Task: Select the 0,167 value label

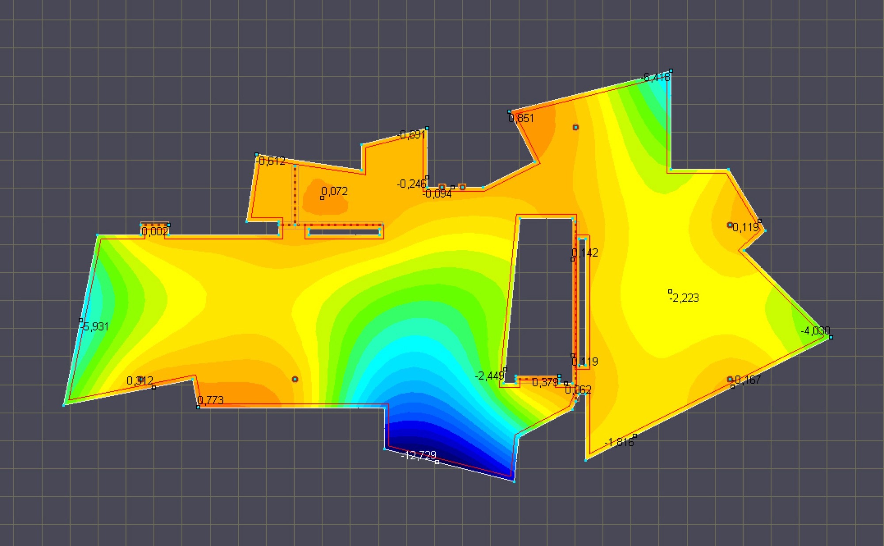Action: pyautogui.click(x=747, y=380)
